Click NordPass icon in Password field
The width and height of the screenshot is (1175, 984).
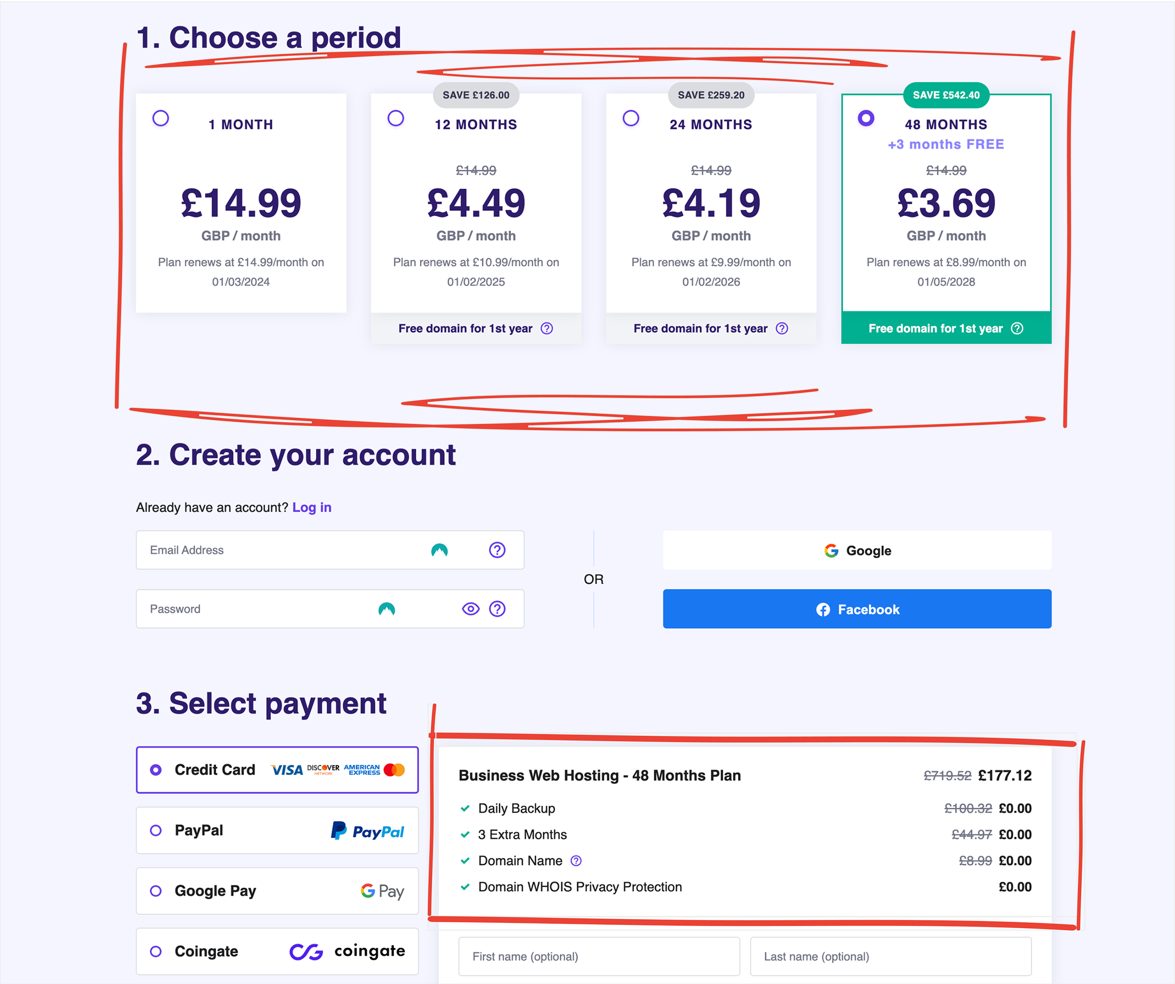[387, 609]
